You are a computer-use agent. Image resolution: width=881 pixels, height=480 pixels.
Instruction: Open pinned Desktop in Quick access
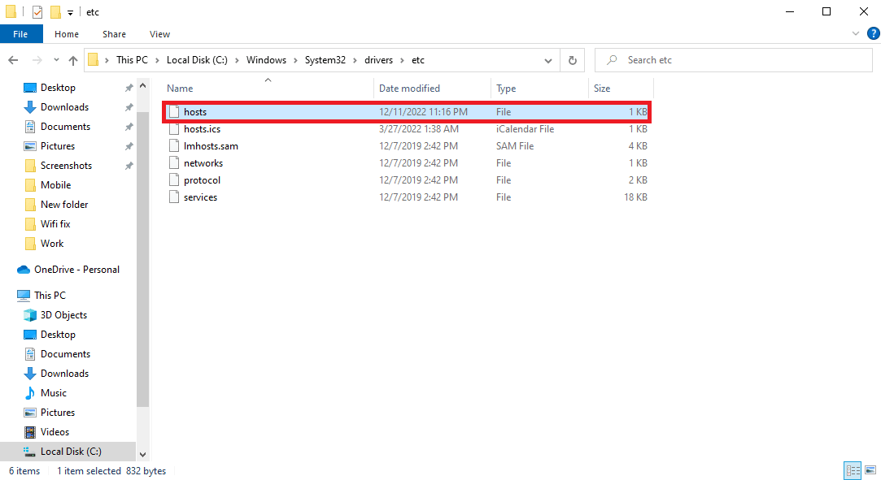57,88
